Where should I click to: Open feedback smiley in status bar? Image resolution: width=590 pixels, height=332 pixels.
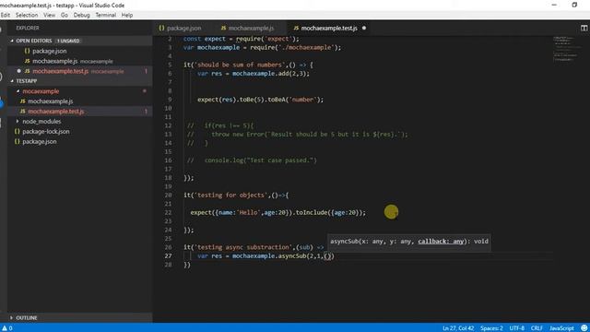(x=584, y=328)
